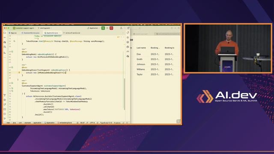Click the '.maxTokens' call in the builder chain

coord(48,110)
